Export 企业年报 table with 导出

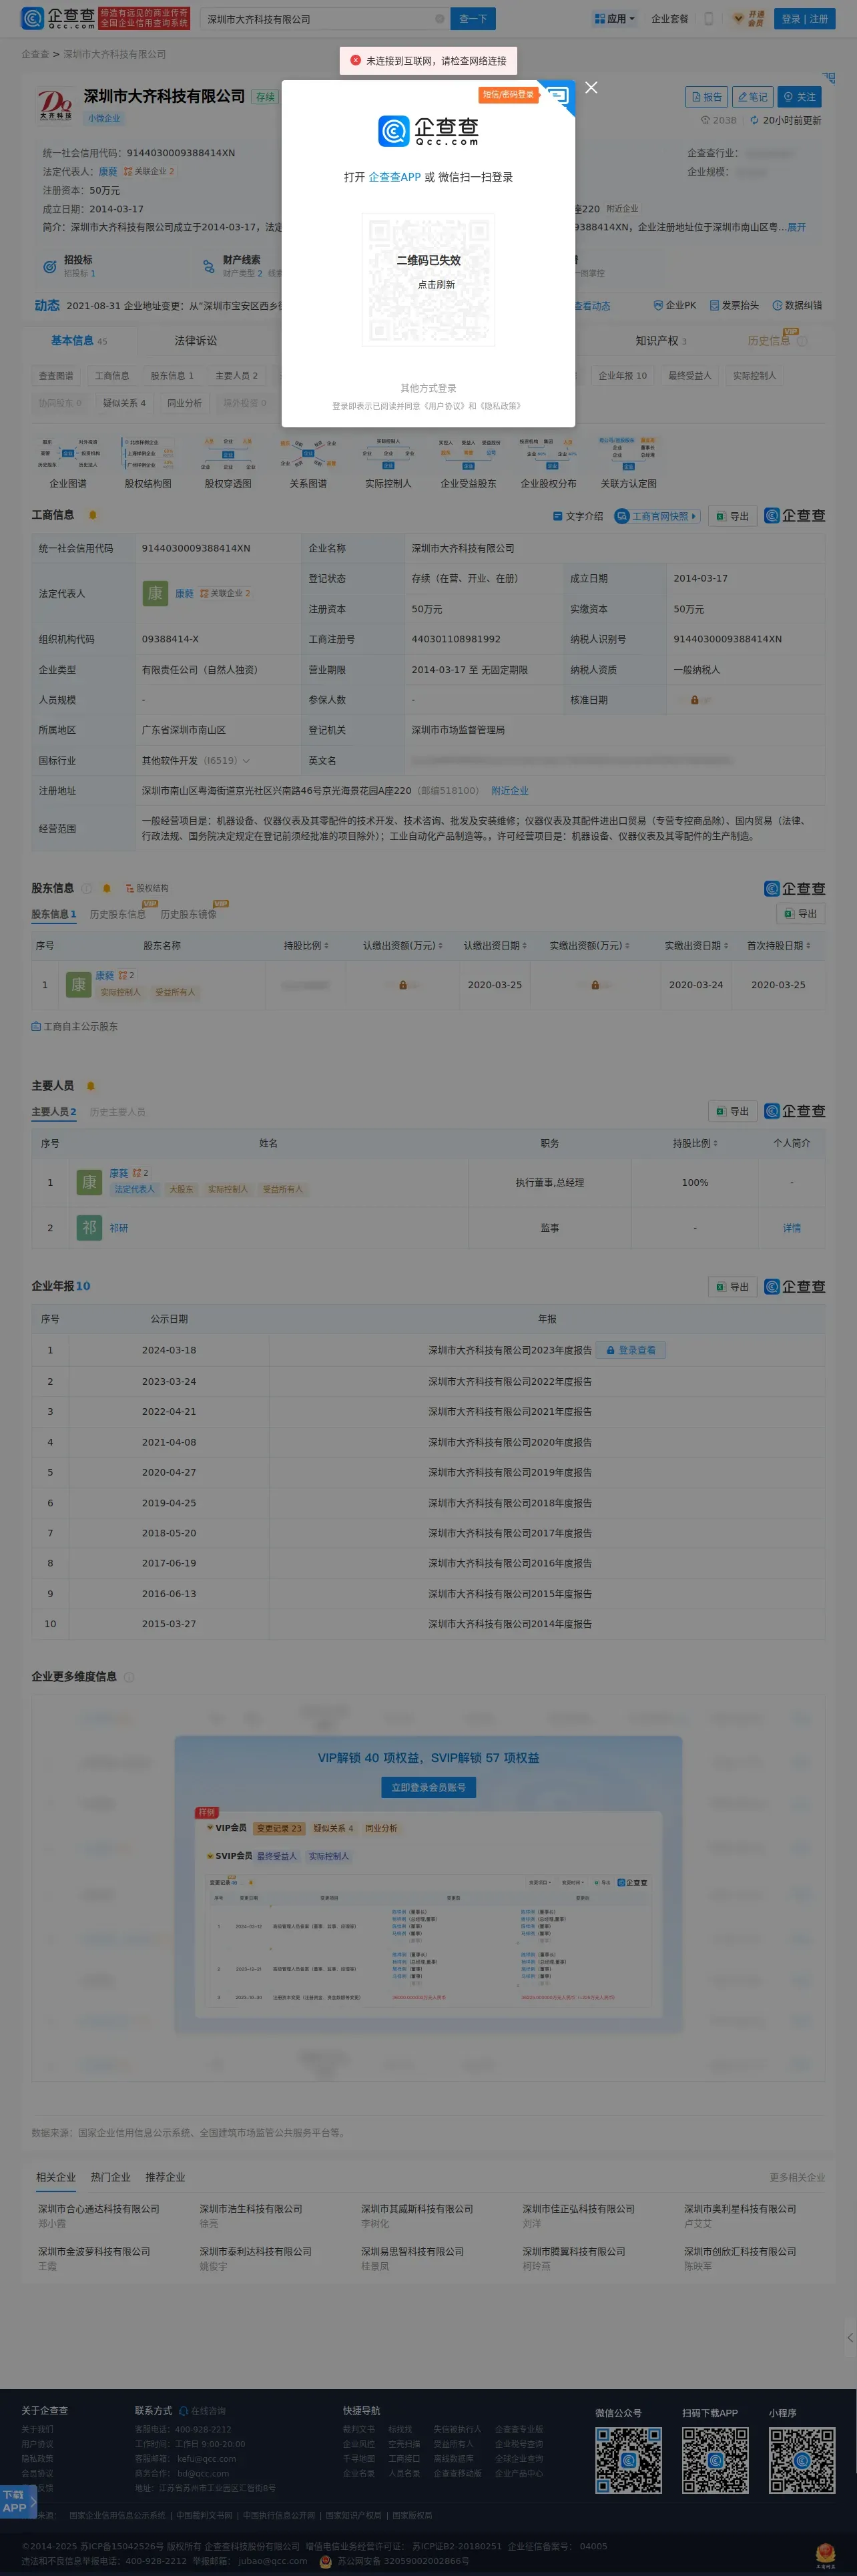732,1287
